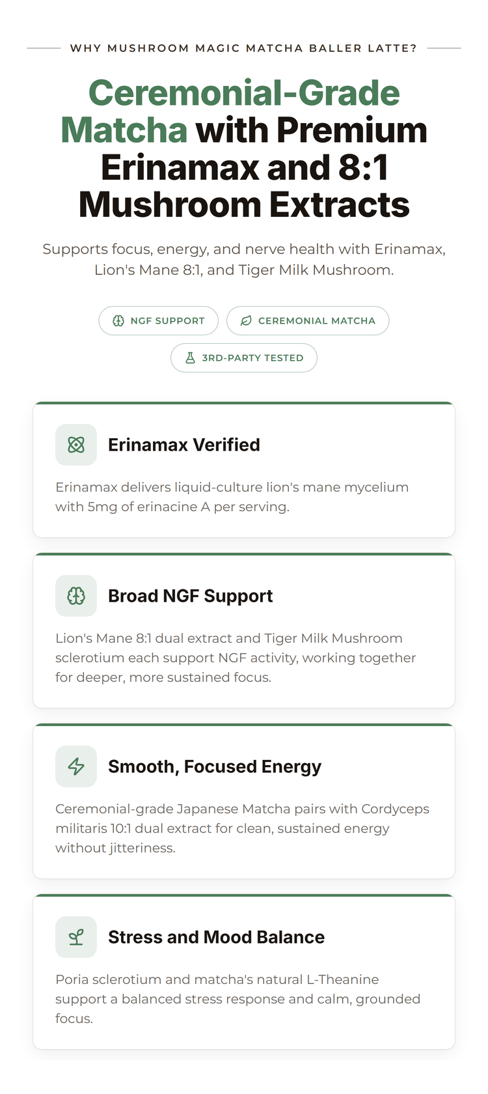Click the atom icon beside Erinamax Verified
This screenshot has width=488, height=1094.
[76, 445]
